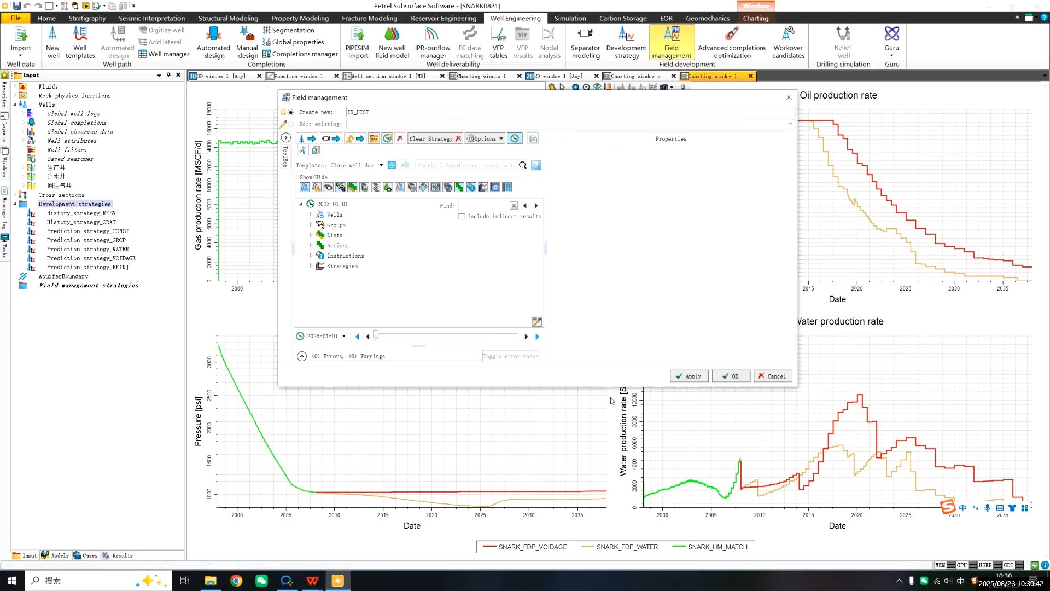Screen dimensions: 1050x591
Task: Click the New well ribbon icon
Action: pos(53,43)
